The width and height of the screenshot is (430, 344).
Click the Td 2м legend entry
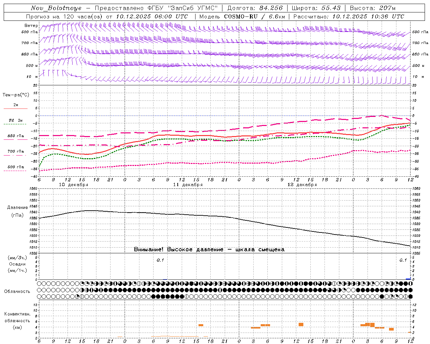[15, 120]
